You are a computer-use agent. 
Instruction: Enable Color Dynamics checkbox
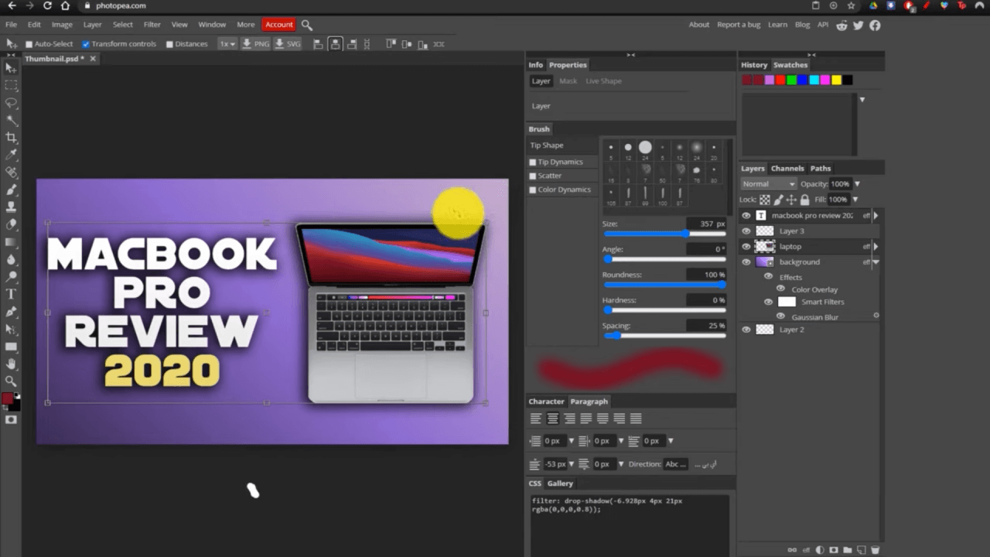click(532, 190)
